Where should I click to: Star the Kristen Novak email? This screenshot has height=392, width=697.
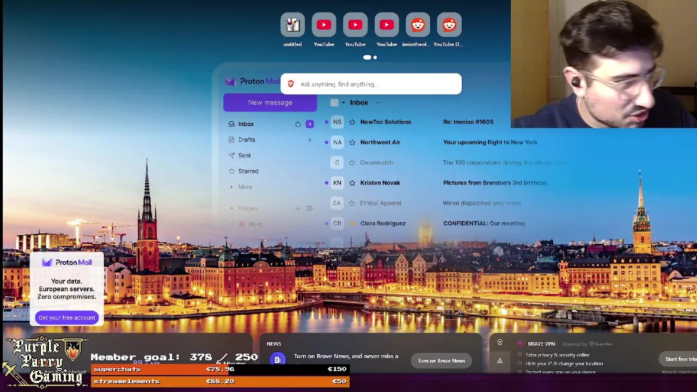coord(352,183)
